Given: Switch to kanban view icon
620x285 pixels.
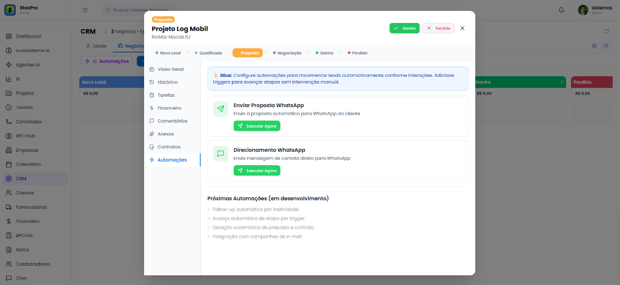Looking at the screenshot, I should coord(605,46).
